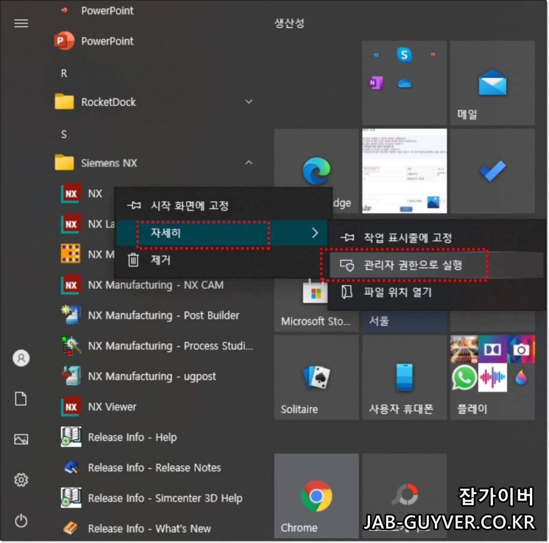Click the Power icon
The width and height of the screenshot is (549, 543).
tap(21, 521)
